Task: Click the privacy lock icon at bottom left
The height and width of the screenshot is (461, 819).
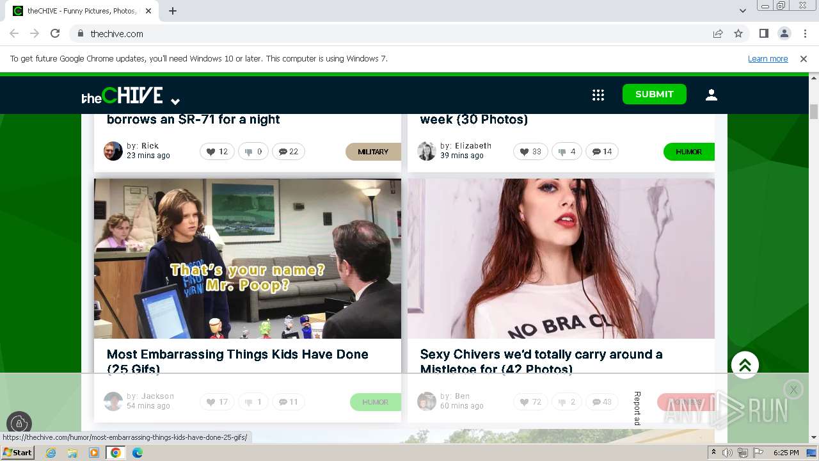Action: coord(19,423)
